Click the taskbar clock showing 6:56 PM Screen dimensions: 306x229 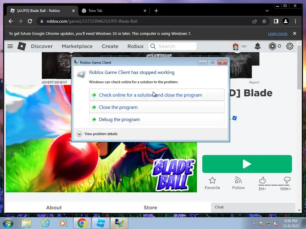[291, 223]
